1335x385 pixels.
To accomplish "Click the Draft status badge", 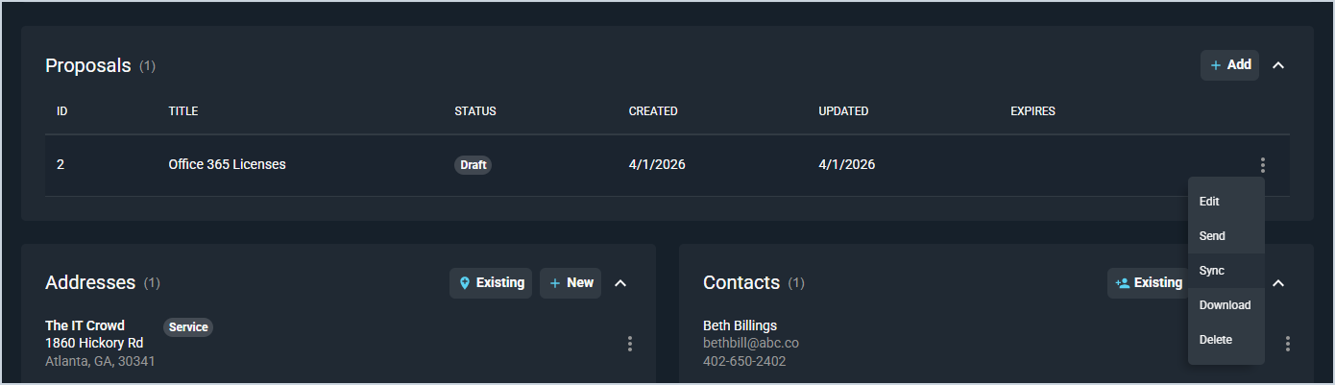I will 473,165.
